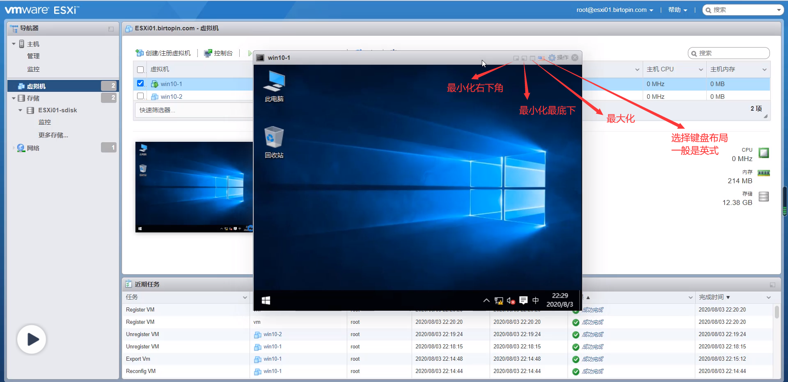Screen dimensions: 788x382
Task: Collapse the 导航器 panel with its corner icon
Action: click(x=111, y=29)
